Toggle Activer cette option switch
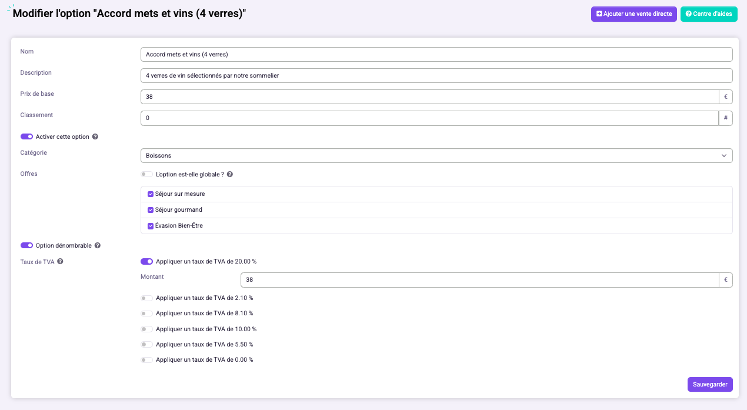 point(26,136)
